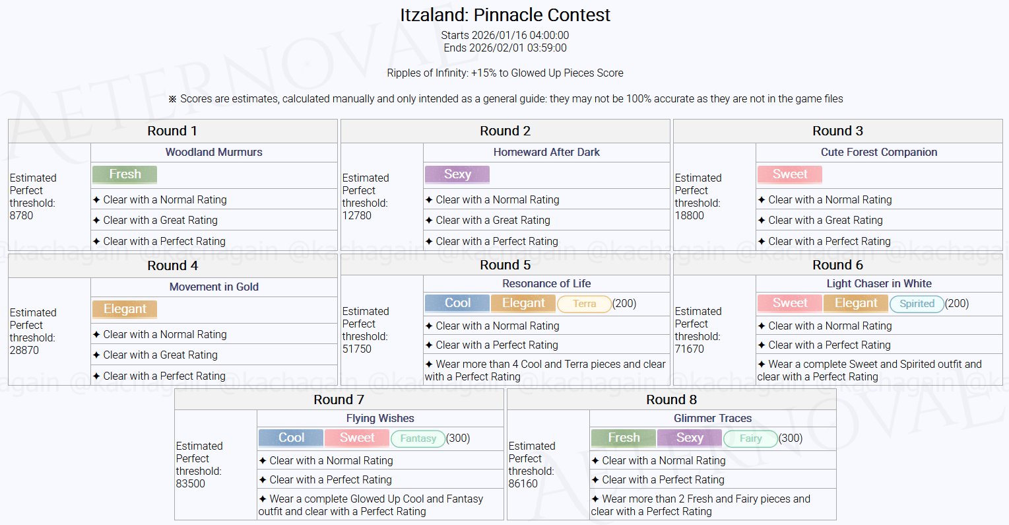Open the Light Chaser in White link
This screenshot has height=525, width=1009.
pyautogui.click(x=879, y=283)
